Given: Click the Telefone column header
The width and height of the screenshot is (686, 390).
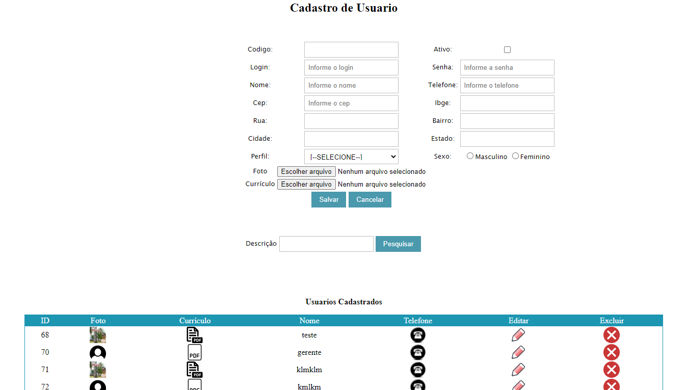Looking at the screenshot, I should (418, 321).
